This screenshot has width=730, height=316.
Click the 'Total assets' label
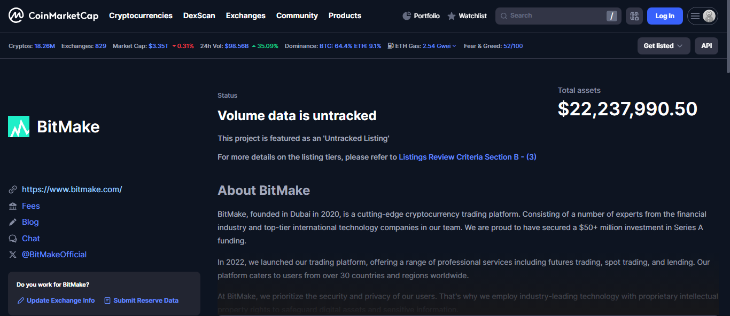[579, 90]
